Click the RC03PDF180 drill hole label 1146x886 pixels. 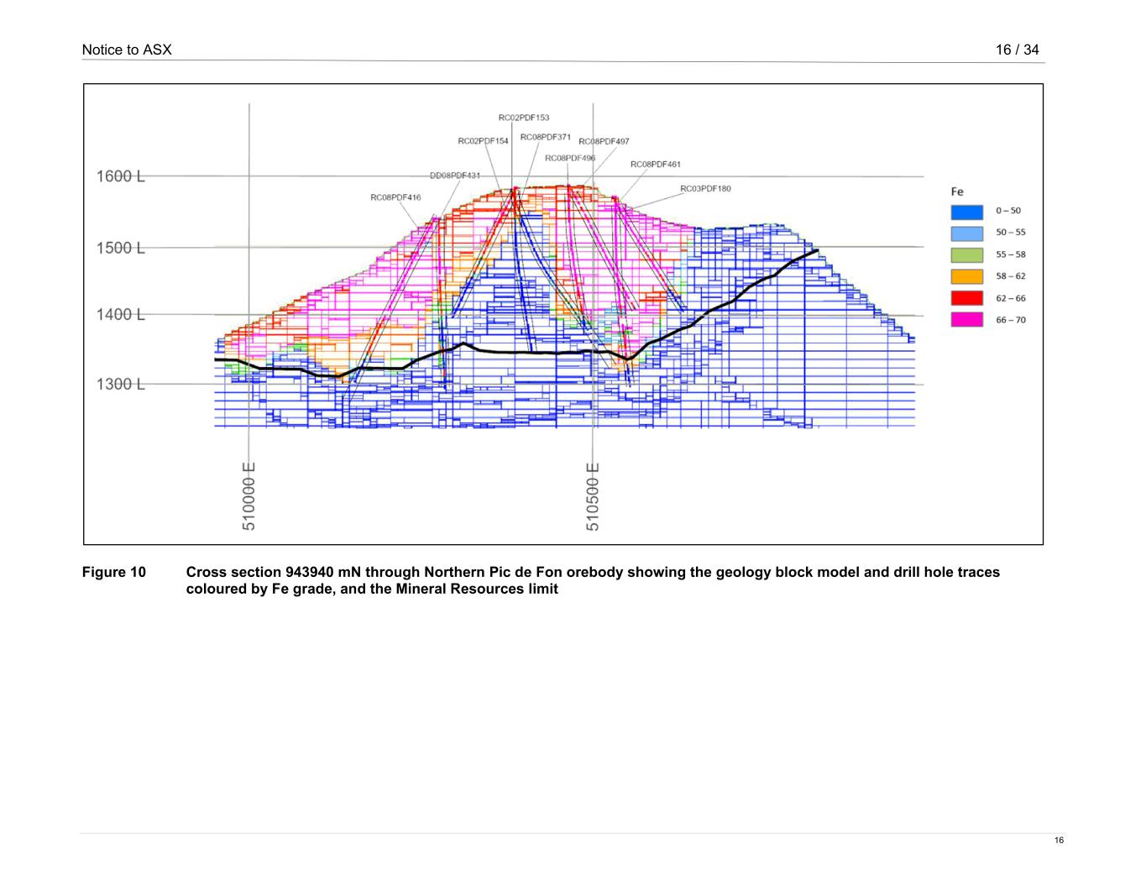coord(705,189)
